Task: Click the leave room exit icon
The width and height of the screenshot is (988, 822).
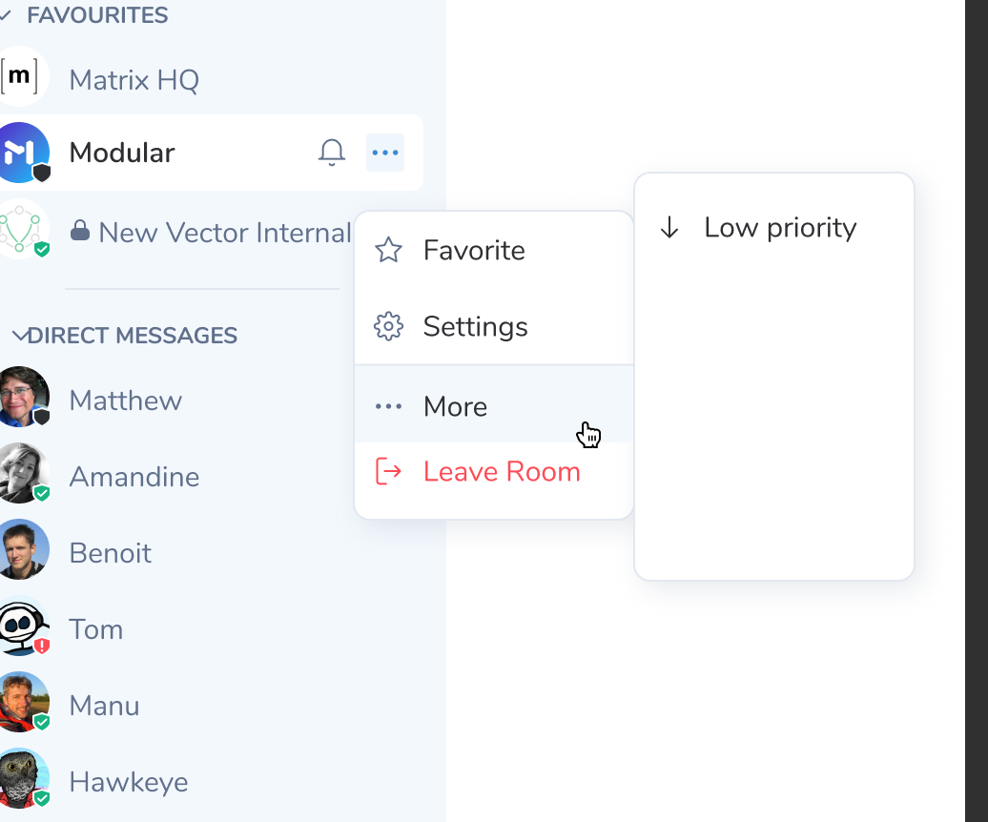Action: [388, 471]
